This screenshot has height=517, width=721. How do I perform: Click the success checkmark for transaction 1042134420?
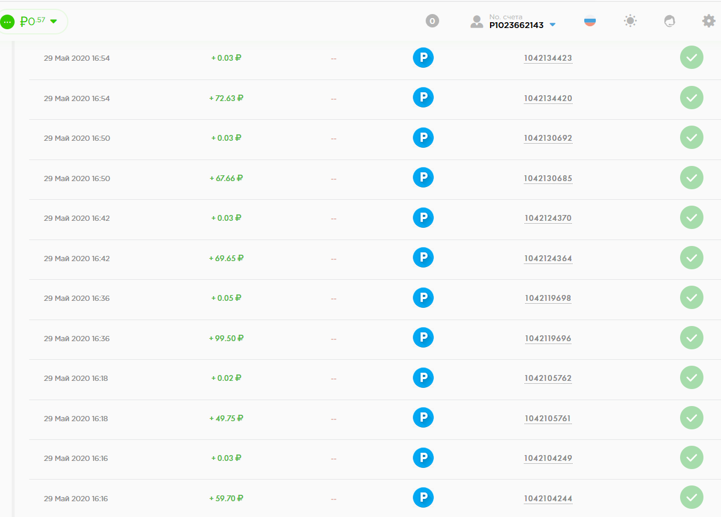692,98
